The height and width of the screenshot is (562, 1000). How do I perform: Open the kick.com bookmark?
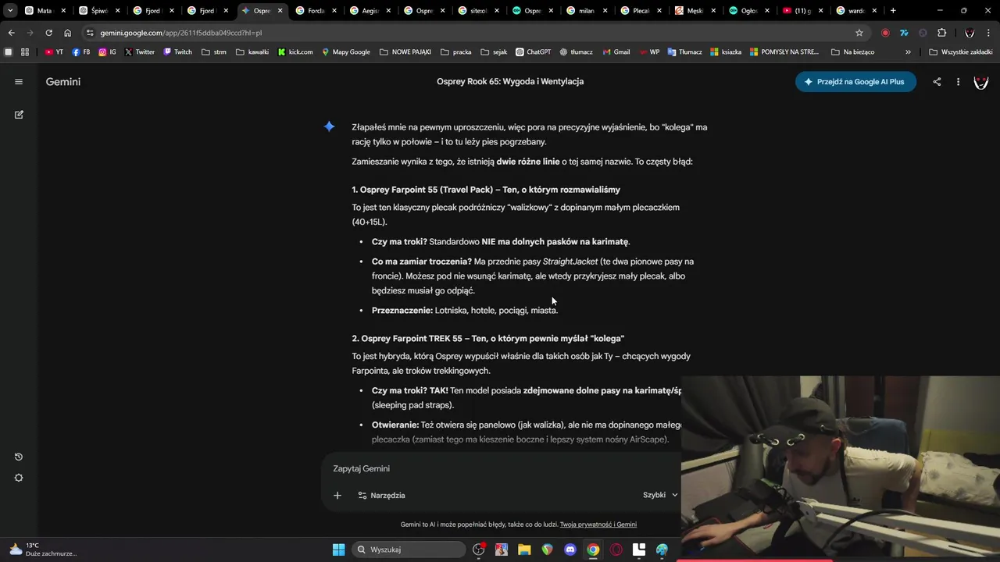click(295, 52)
